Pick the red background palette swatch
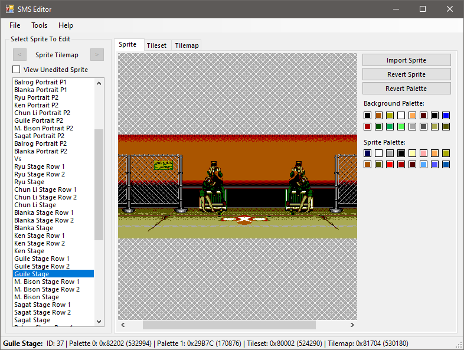Image resolution: width=464 pixels, height=350 pixels. 367,127
